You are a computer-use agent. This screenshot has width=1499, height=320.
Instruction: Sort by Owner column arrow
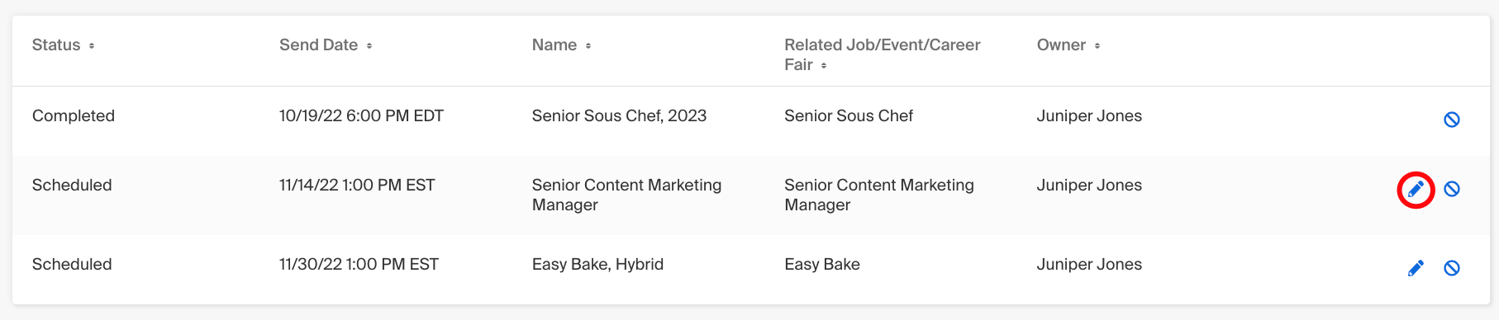point(1097,46)
